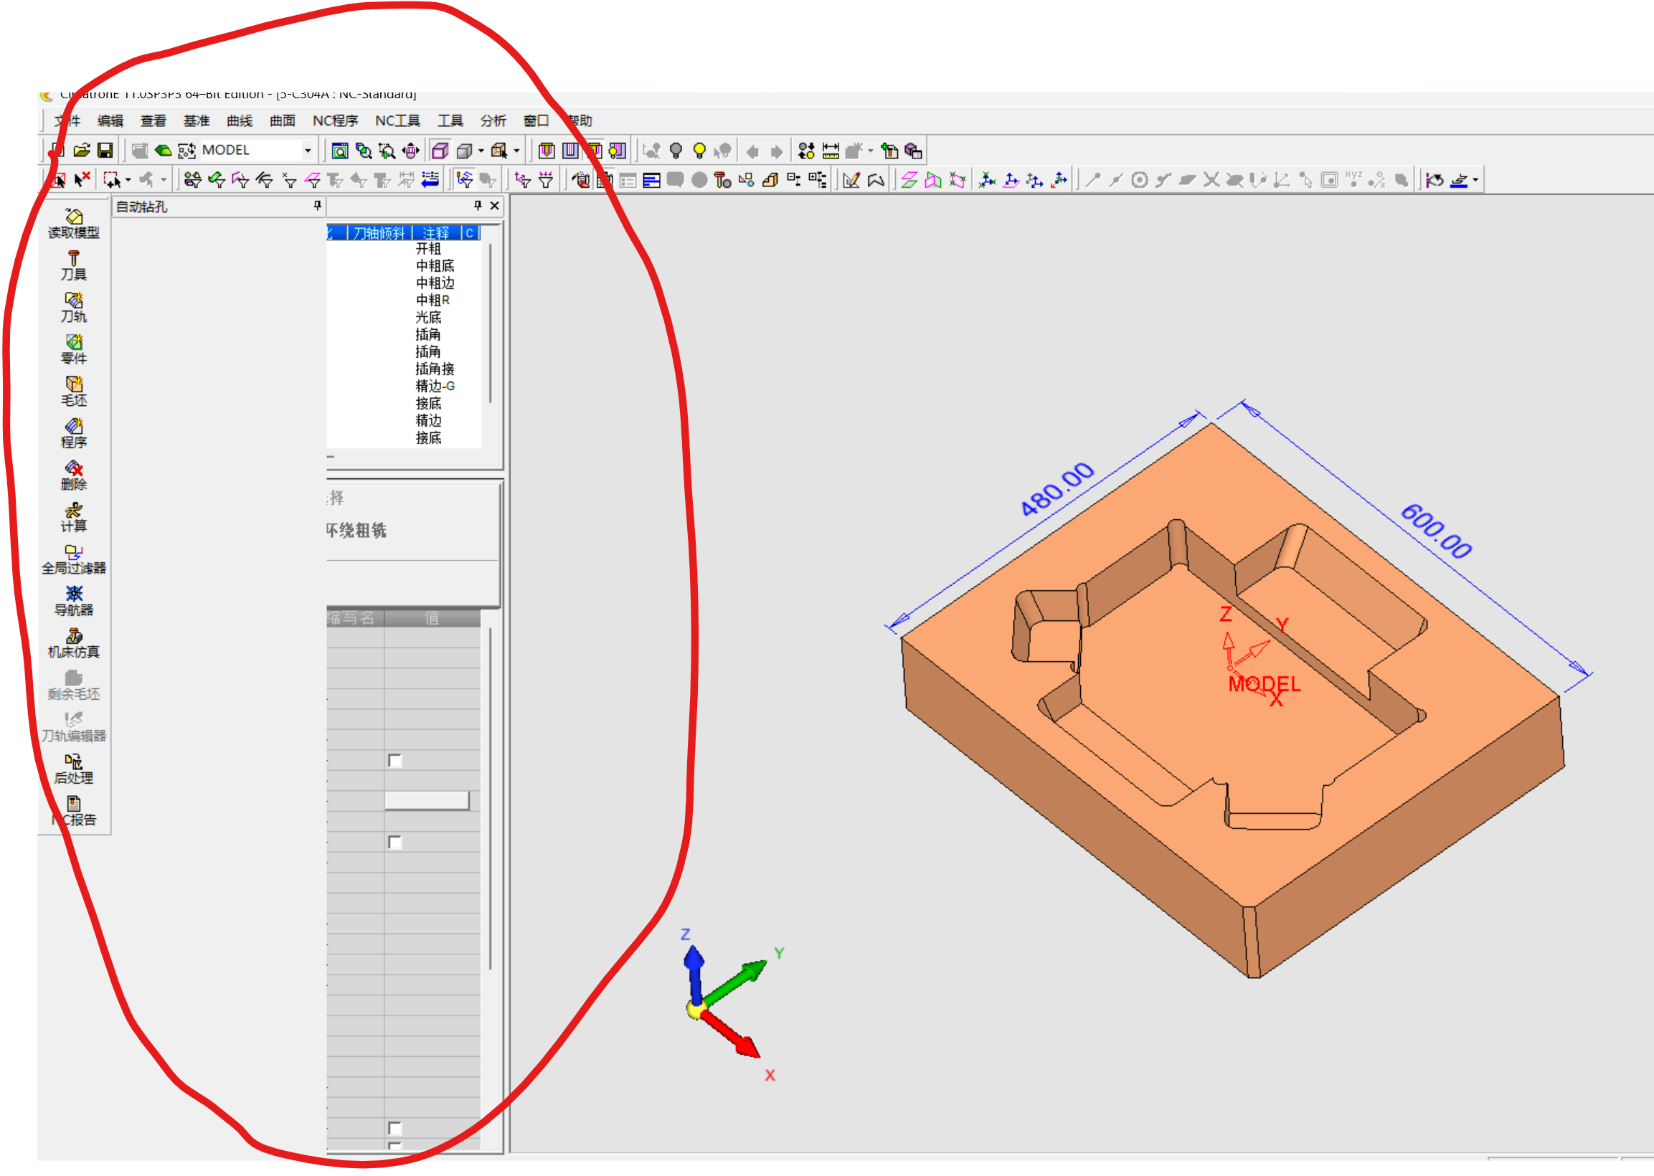Run the 计算 calculate icon

tap(73, 518)
